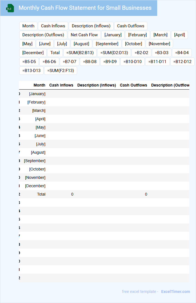This screenshot has height=303, width=196.
Task: Click the Description (Inflows) column header
Action: coord(97,85)
